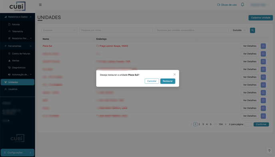Click the CUBi energia logo
275x157 pixels.
point(17,6)
